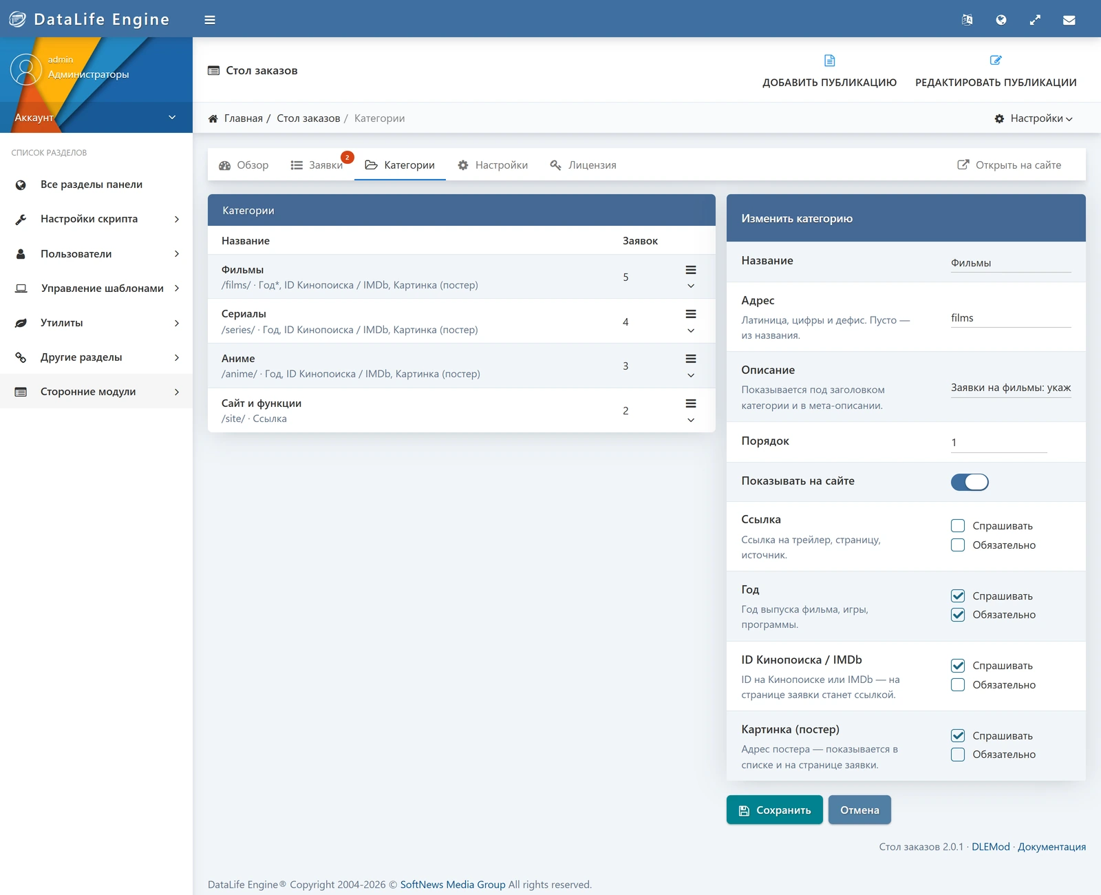Uncheck Обязательно for Год field
Screen dimensions: 1101x895
(x=958, y=615)
